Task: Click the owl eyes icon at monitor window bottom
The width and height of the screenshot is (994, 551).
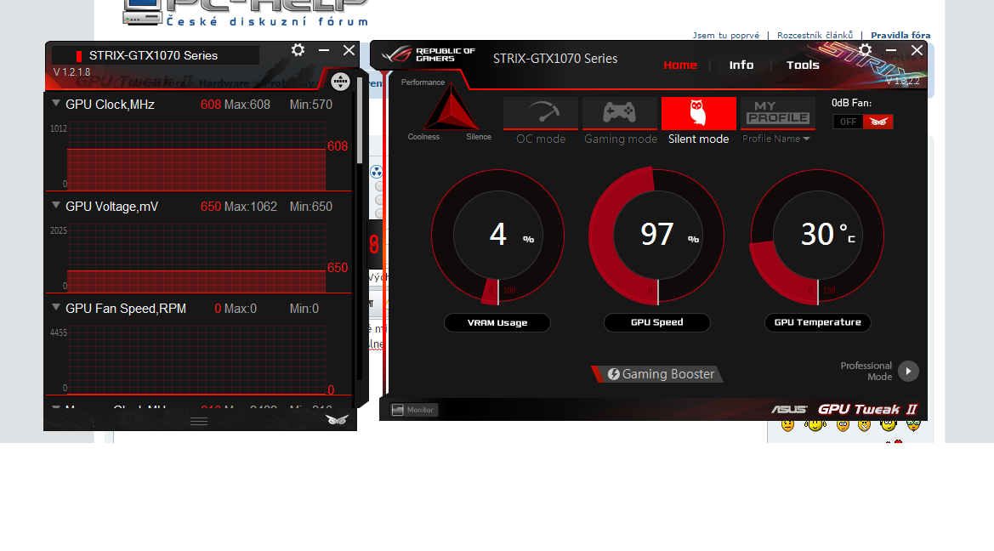Action: (x=338, y=420)
